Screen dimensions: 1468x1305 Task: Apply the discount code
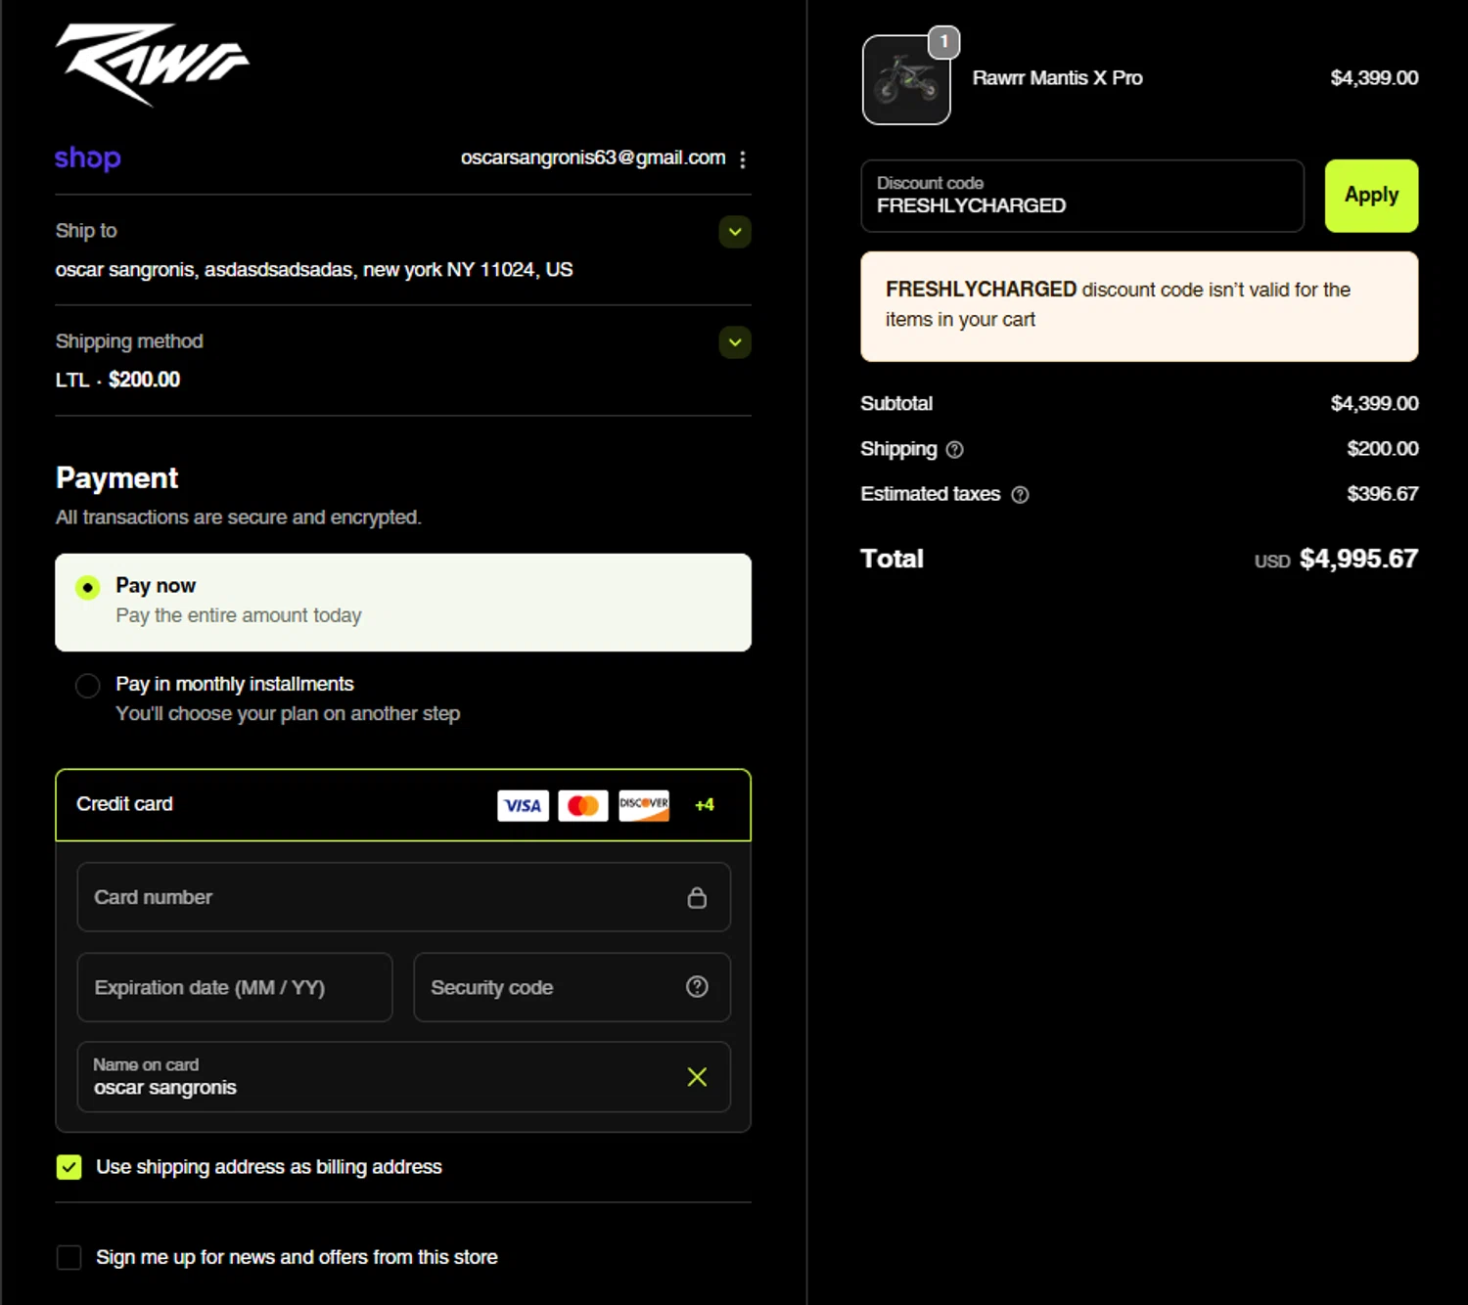pos(1371,196)
